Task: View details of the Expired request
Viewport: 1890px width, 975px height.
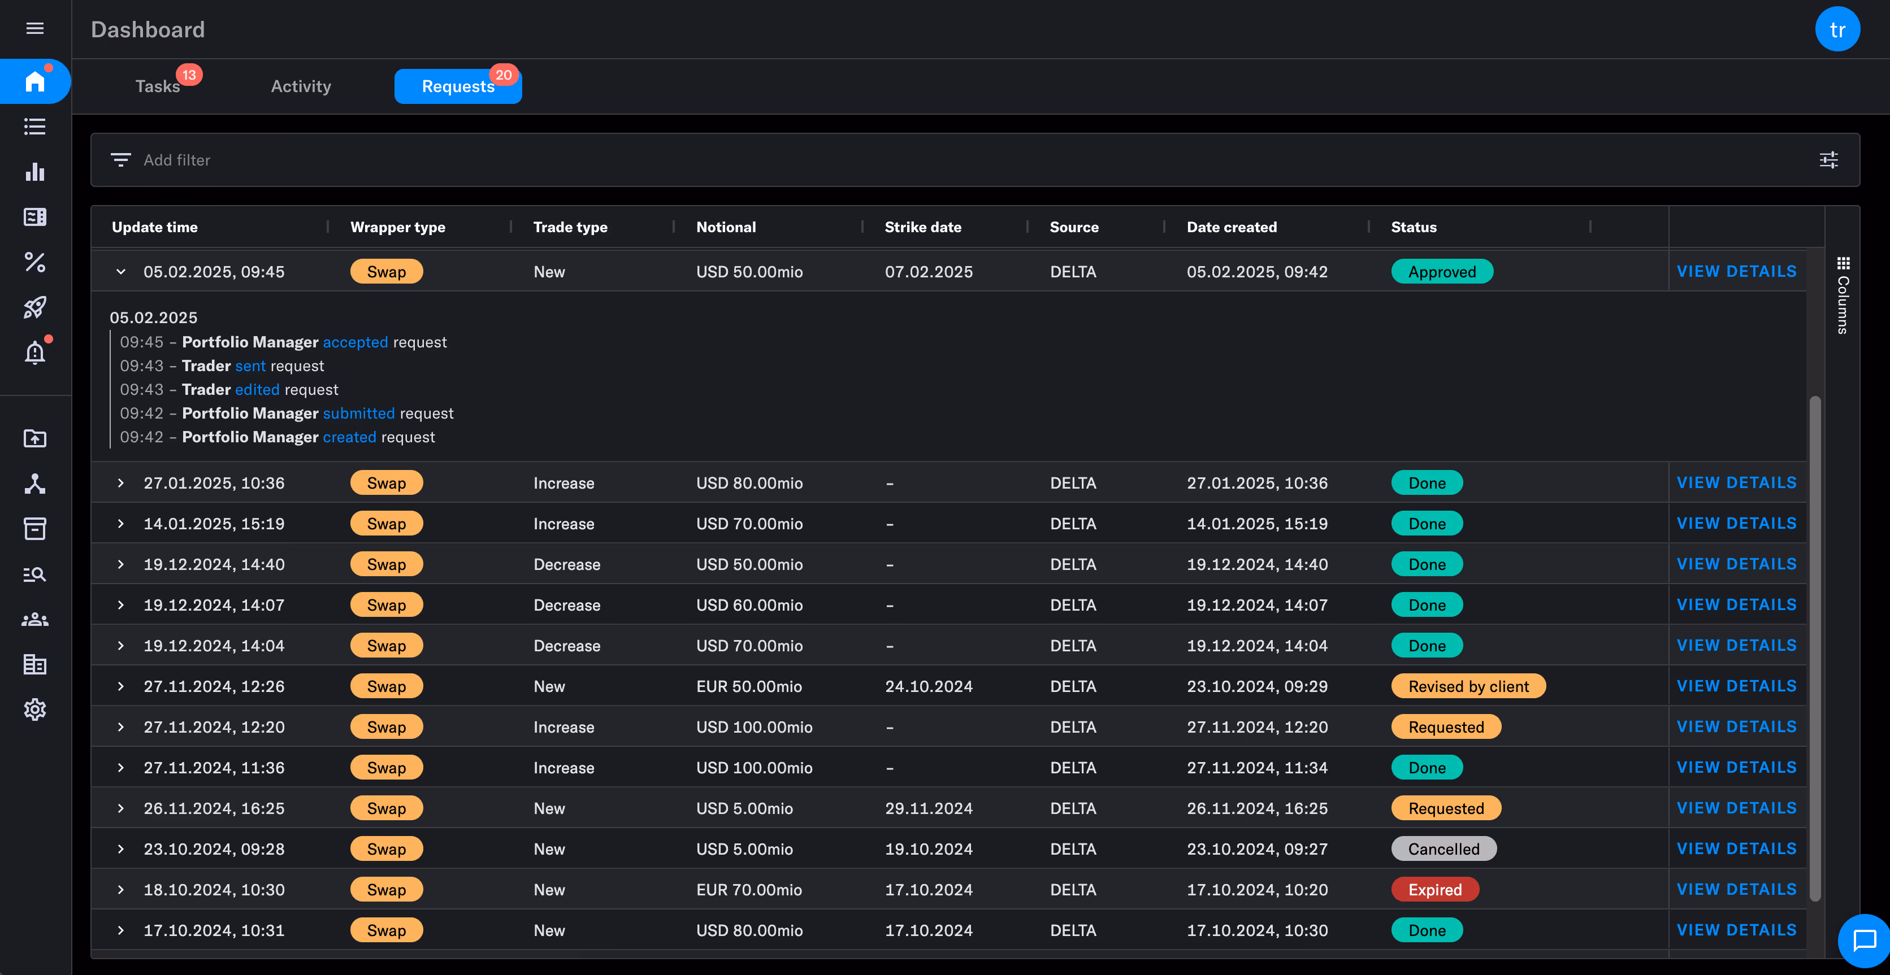Action: coord(1737,889)
